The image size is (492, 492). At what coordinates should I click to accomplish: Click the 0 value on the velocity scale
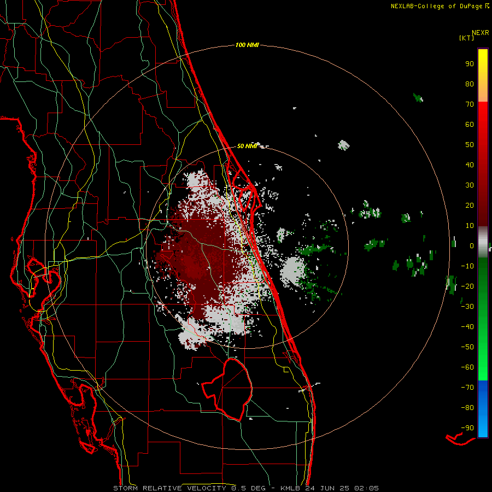[472, 245]
